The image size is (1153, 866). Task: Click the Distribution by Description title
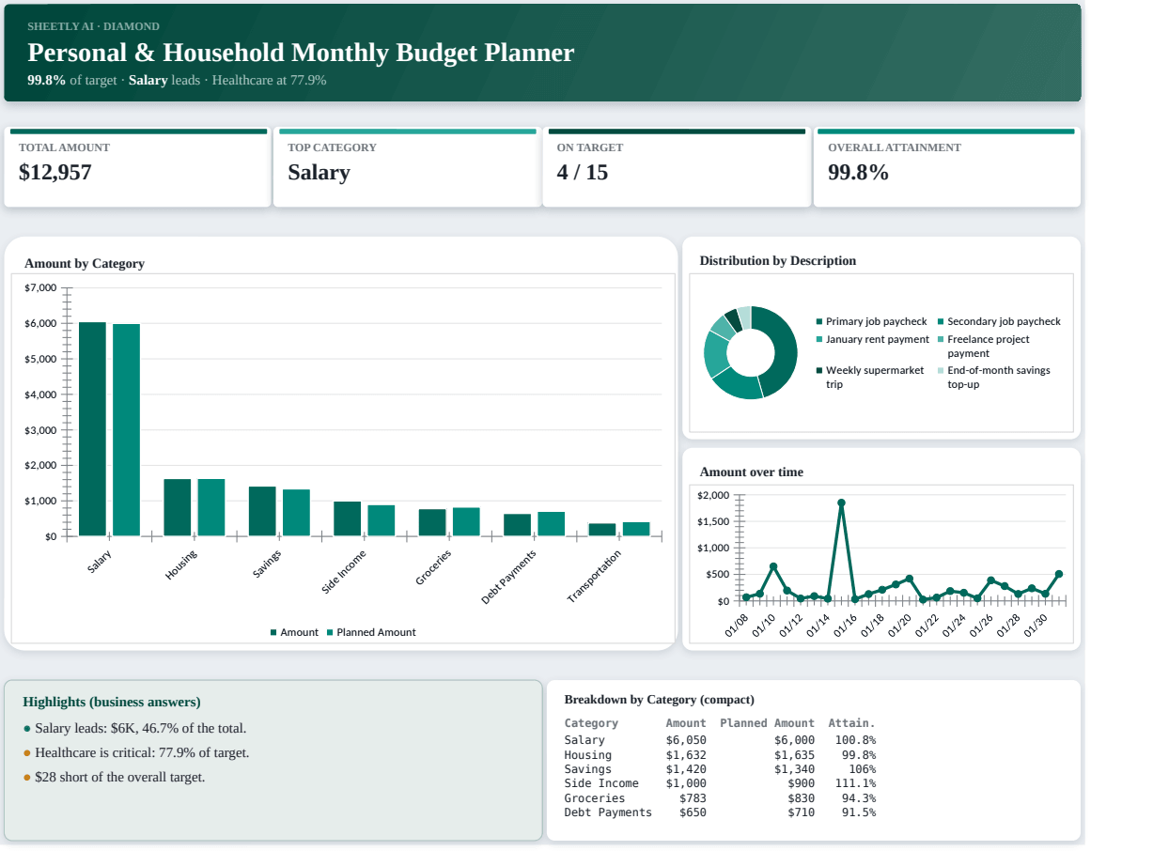(x=778, y=261)
